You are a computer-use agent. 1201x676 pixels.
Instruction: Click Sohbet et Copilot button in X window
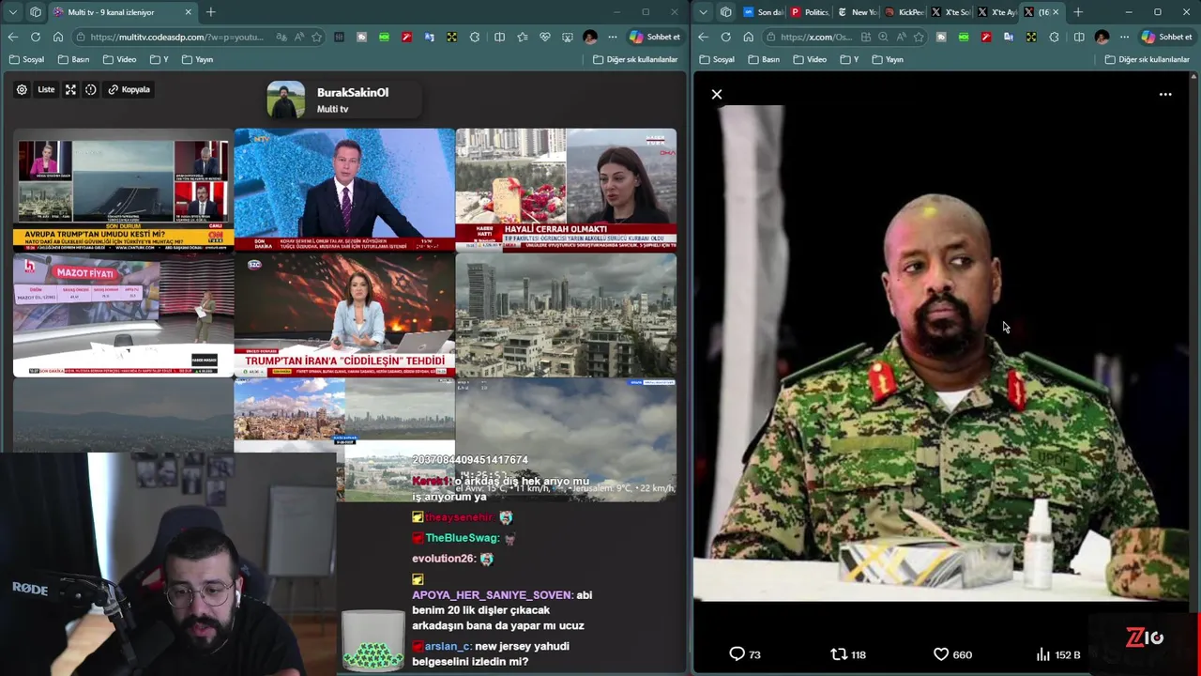coord(1166,37)
